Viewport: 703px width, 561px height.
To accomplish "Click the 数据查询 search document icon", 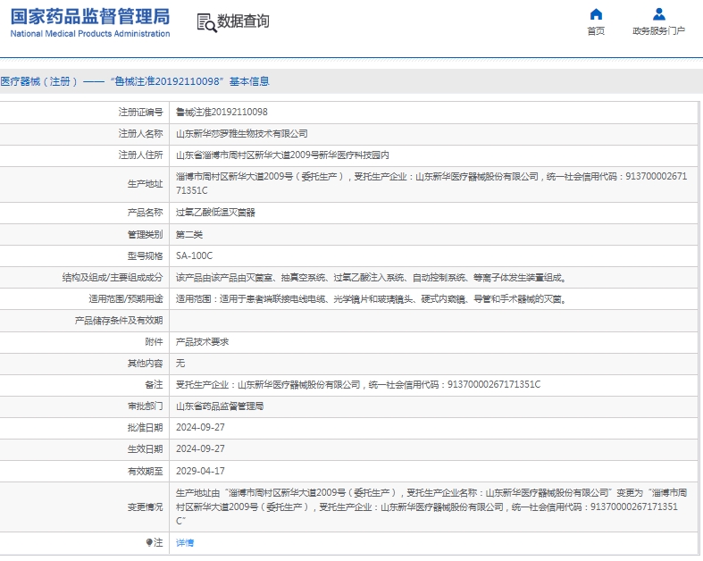I will point(206,22).
